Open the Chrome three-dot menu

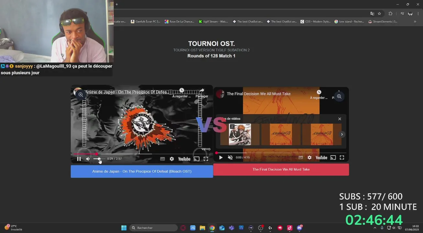(418, 14)
